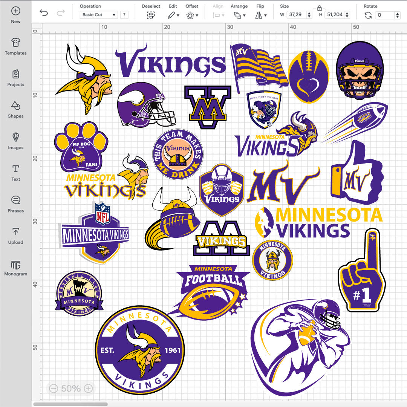Select the skull in helmet design

(360, 70)
